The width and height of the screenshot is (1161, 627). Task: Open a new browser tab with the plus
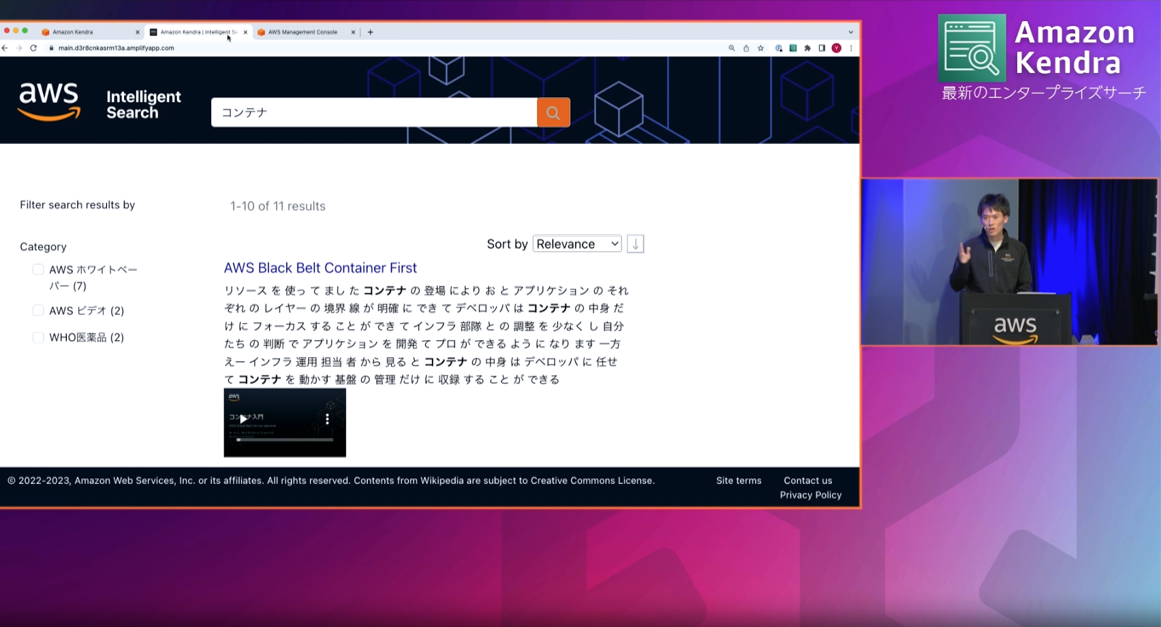[x=371, y=32]
